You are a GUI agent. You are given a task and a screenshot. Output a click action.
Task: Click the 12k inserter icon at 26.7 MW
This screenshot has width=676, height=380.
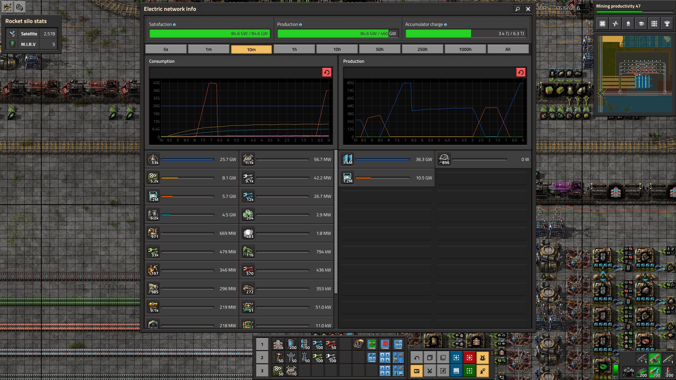click(x=248, y=196)
